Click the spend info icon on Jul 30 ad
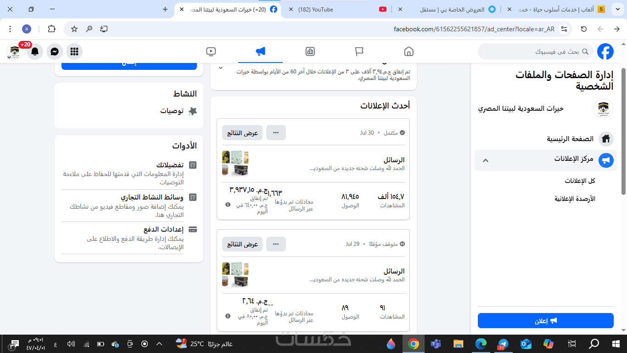The image size is (627, 353). [x=228, y=205]
